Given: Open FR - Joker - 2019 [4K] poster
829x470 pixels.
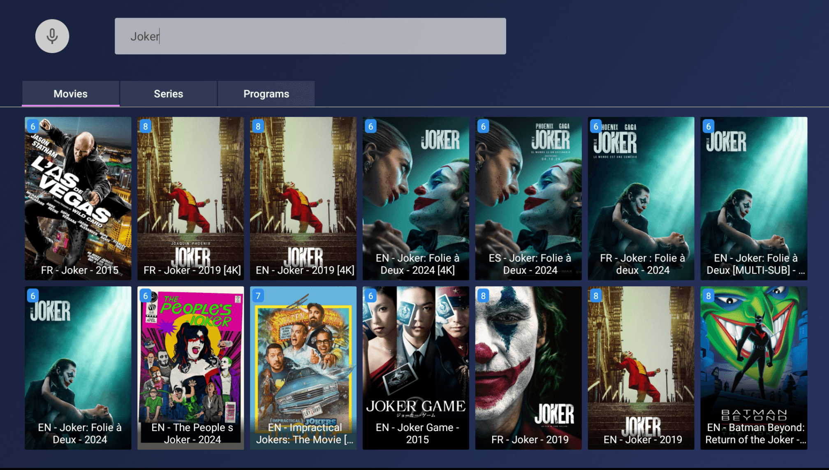Looking at the screenshot, I should (191, 198).
